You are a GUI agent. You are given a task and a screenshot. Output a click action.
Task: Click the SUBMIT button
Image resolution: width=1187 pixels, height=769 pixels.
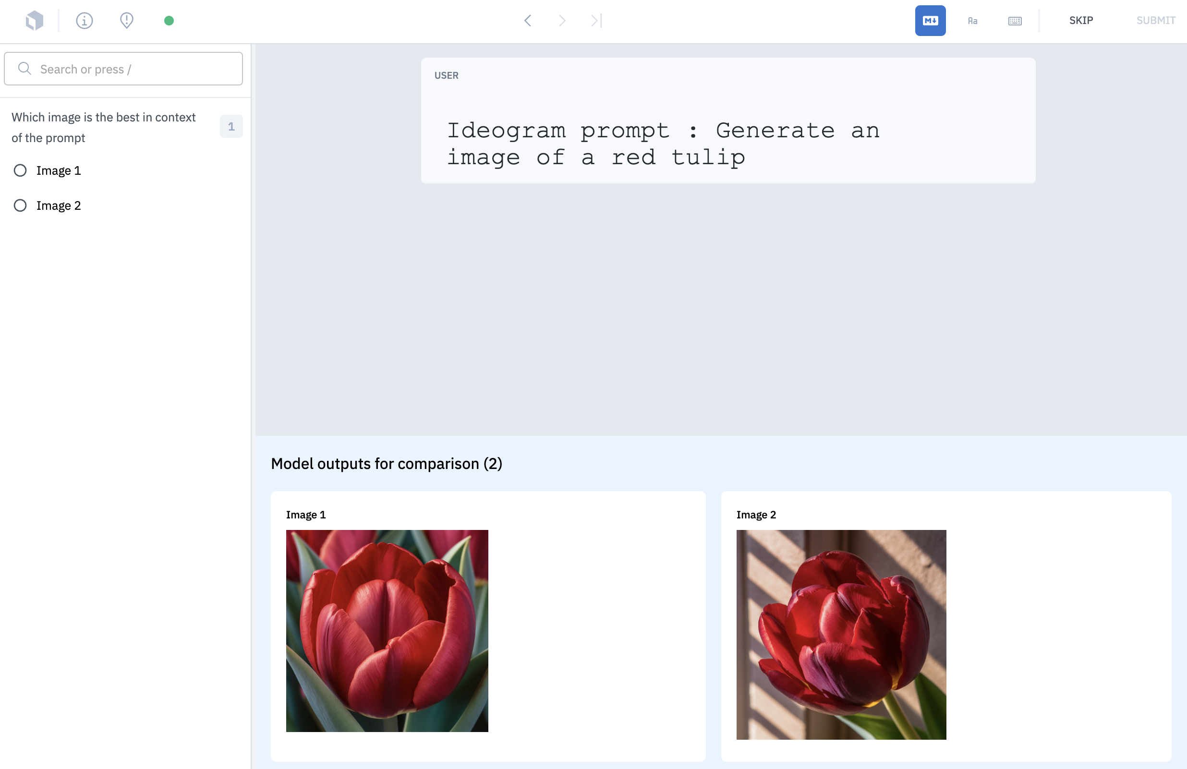point(1156,20)
